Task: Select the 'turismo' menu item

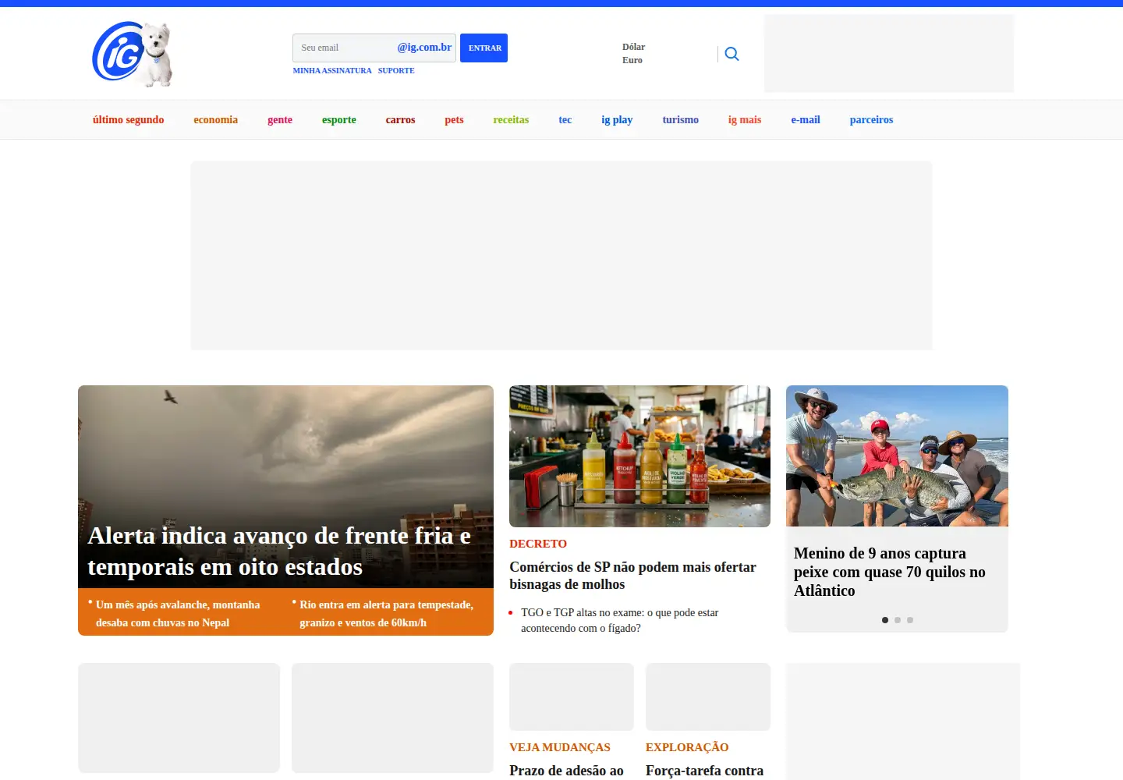Action: [x=681, y=119]
